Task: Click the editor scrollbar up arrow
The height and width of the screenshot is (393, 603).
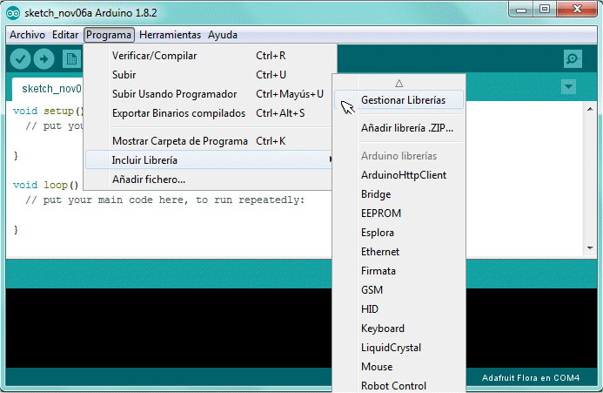Action: [589, 109]
